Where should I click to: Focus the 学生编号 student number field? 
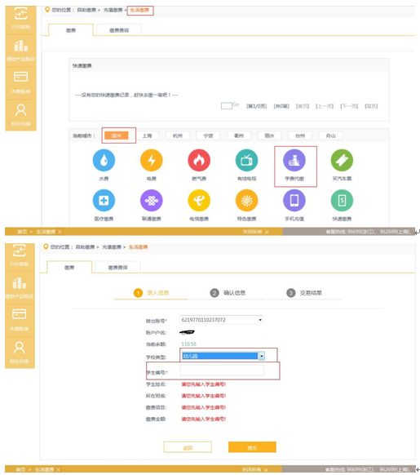tap(222, 371)
